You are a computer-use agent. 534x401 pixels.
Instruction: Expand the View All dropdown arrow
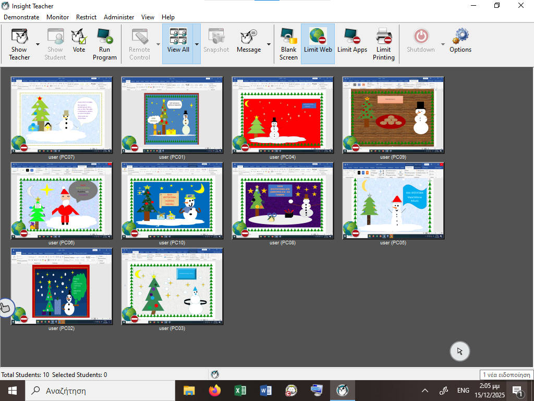click(197, 44)
